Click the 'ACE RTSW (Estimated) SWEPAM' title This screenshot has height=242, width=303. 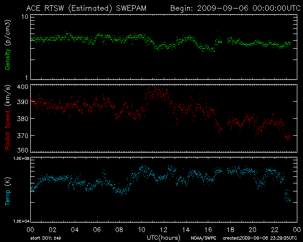point(86,9)
